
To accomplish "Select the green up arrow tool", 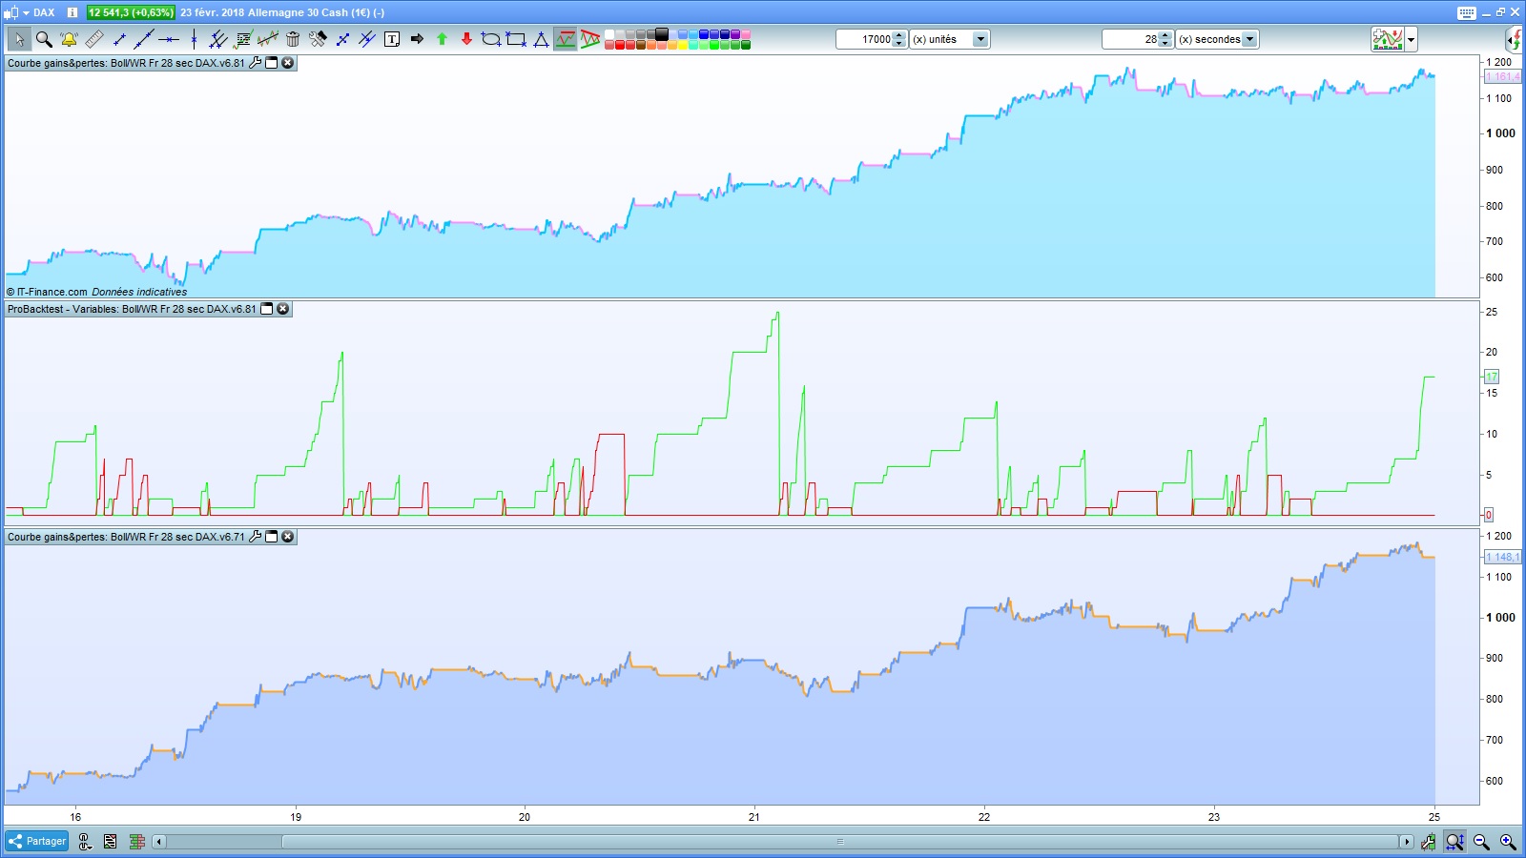I will (442, 39).
